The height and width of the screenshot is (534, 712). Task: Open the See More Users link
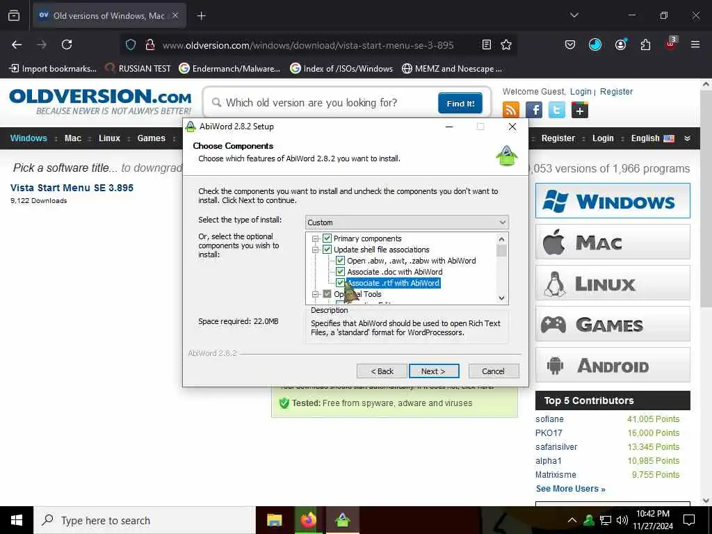point(570,489)
